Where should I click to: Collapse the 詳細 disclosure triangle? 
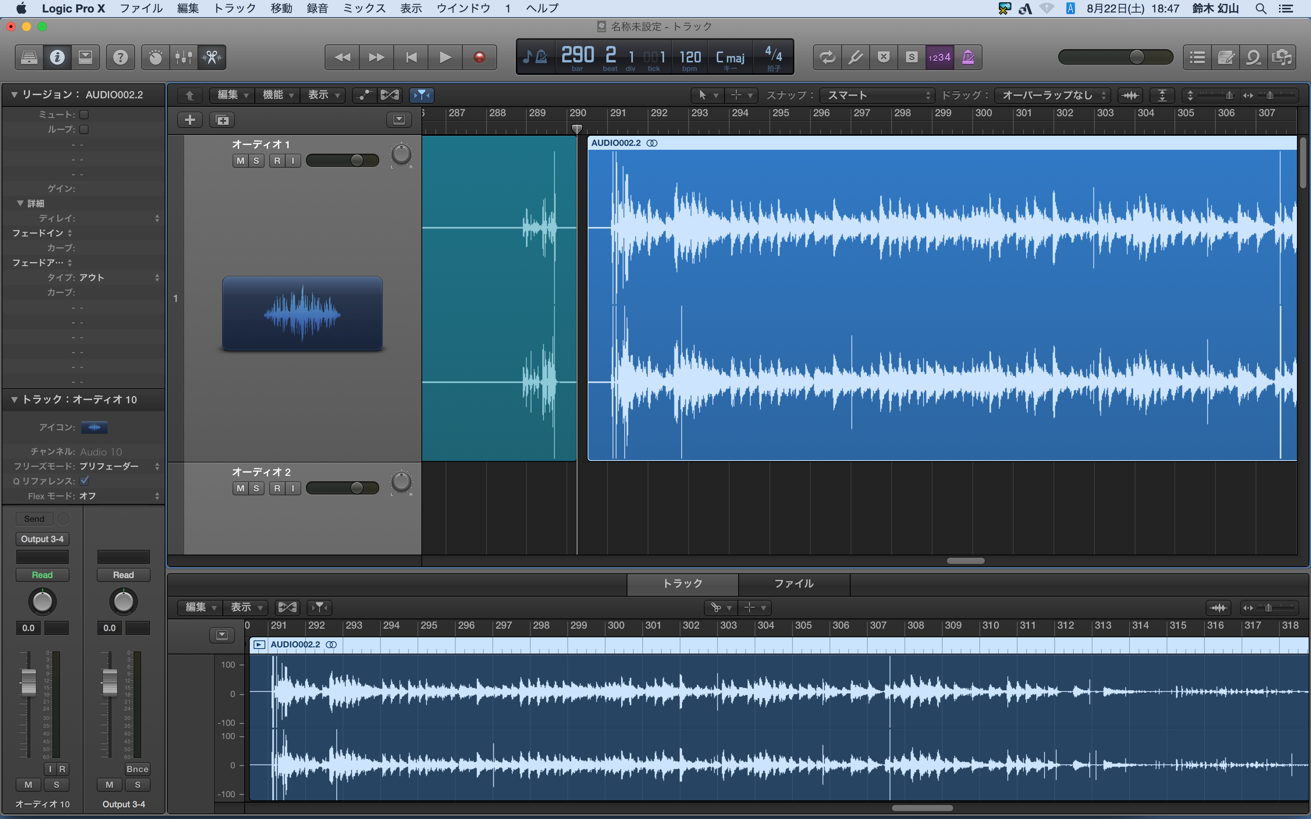click(20, 203)
